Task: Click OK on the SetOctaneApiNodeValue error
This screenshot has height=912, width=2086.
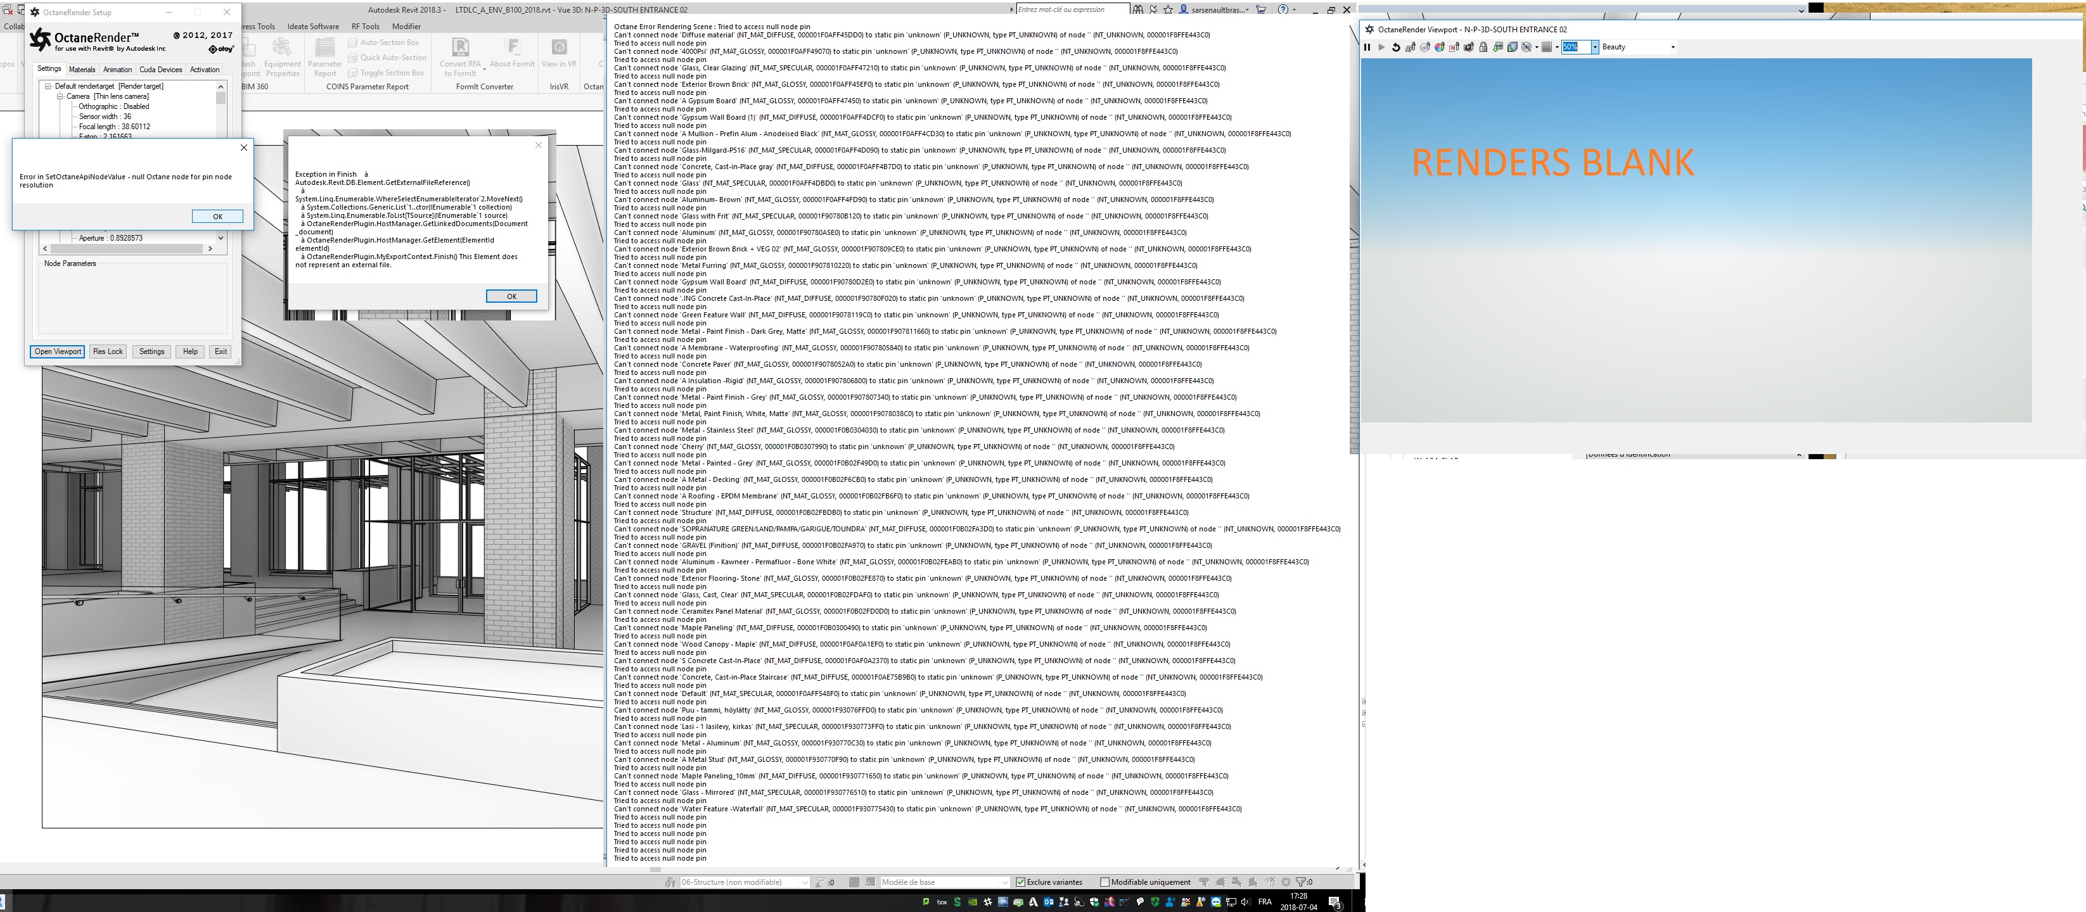Action: click(x=217, y=216)
